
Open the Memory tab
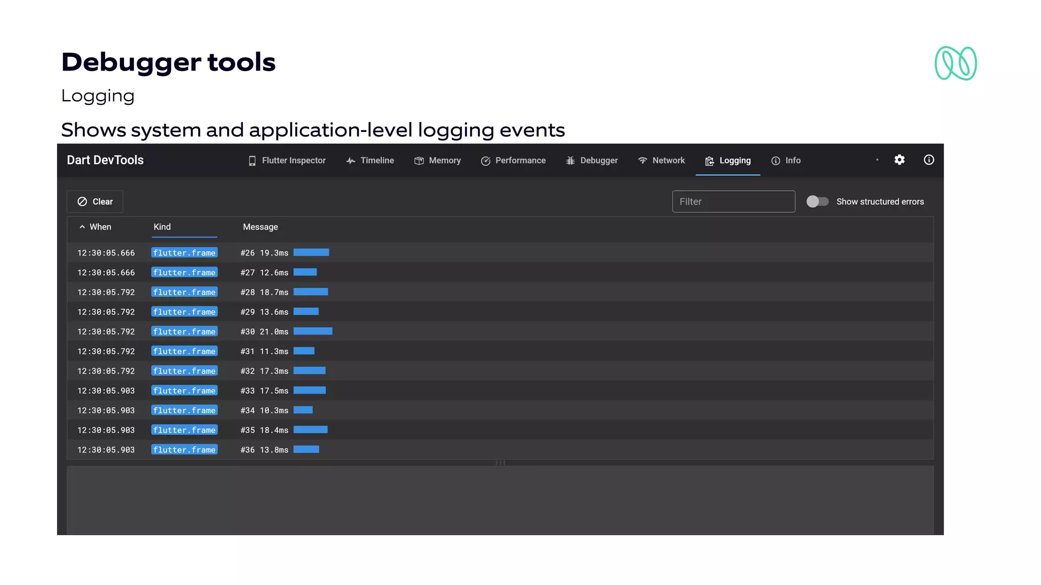pos(438,160)
